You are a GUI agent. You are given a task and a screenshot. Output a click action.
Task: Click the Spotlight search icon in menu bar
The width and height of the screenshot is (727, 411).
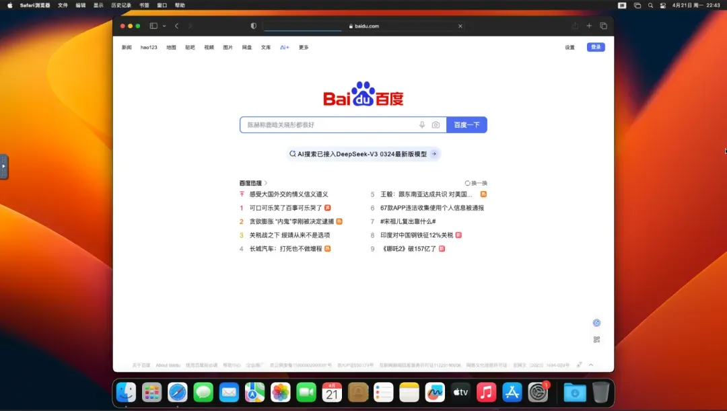(650, 5)
